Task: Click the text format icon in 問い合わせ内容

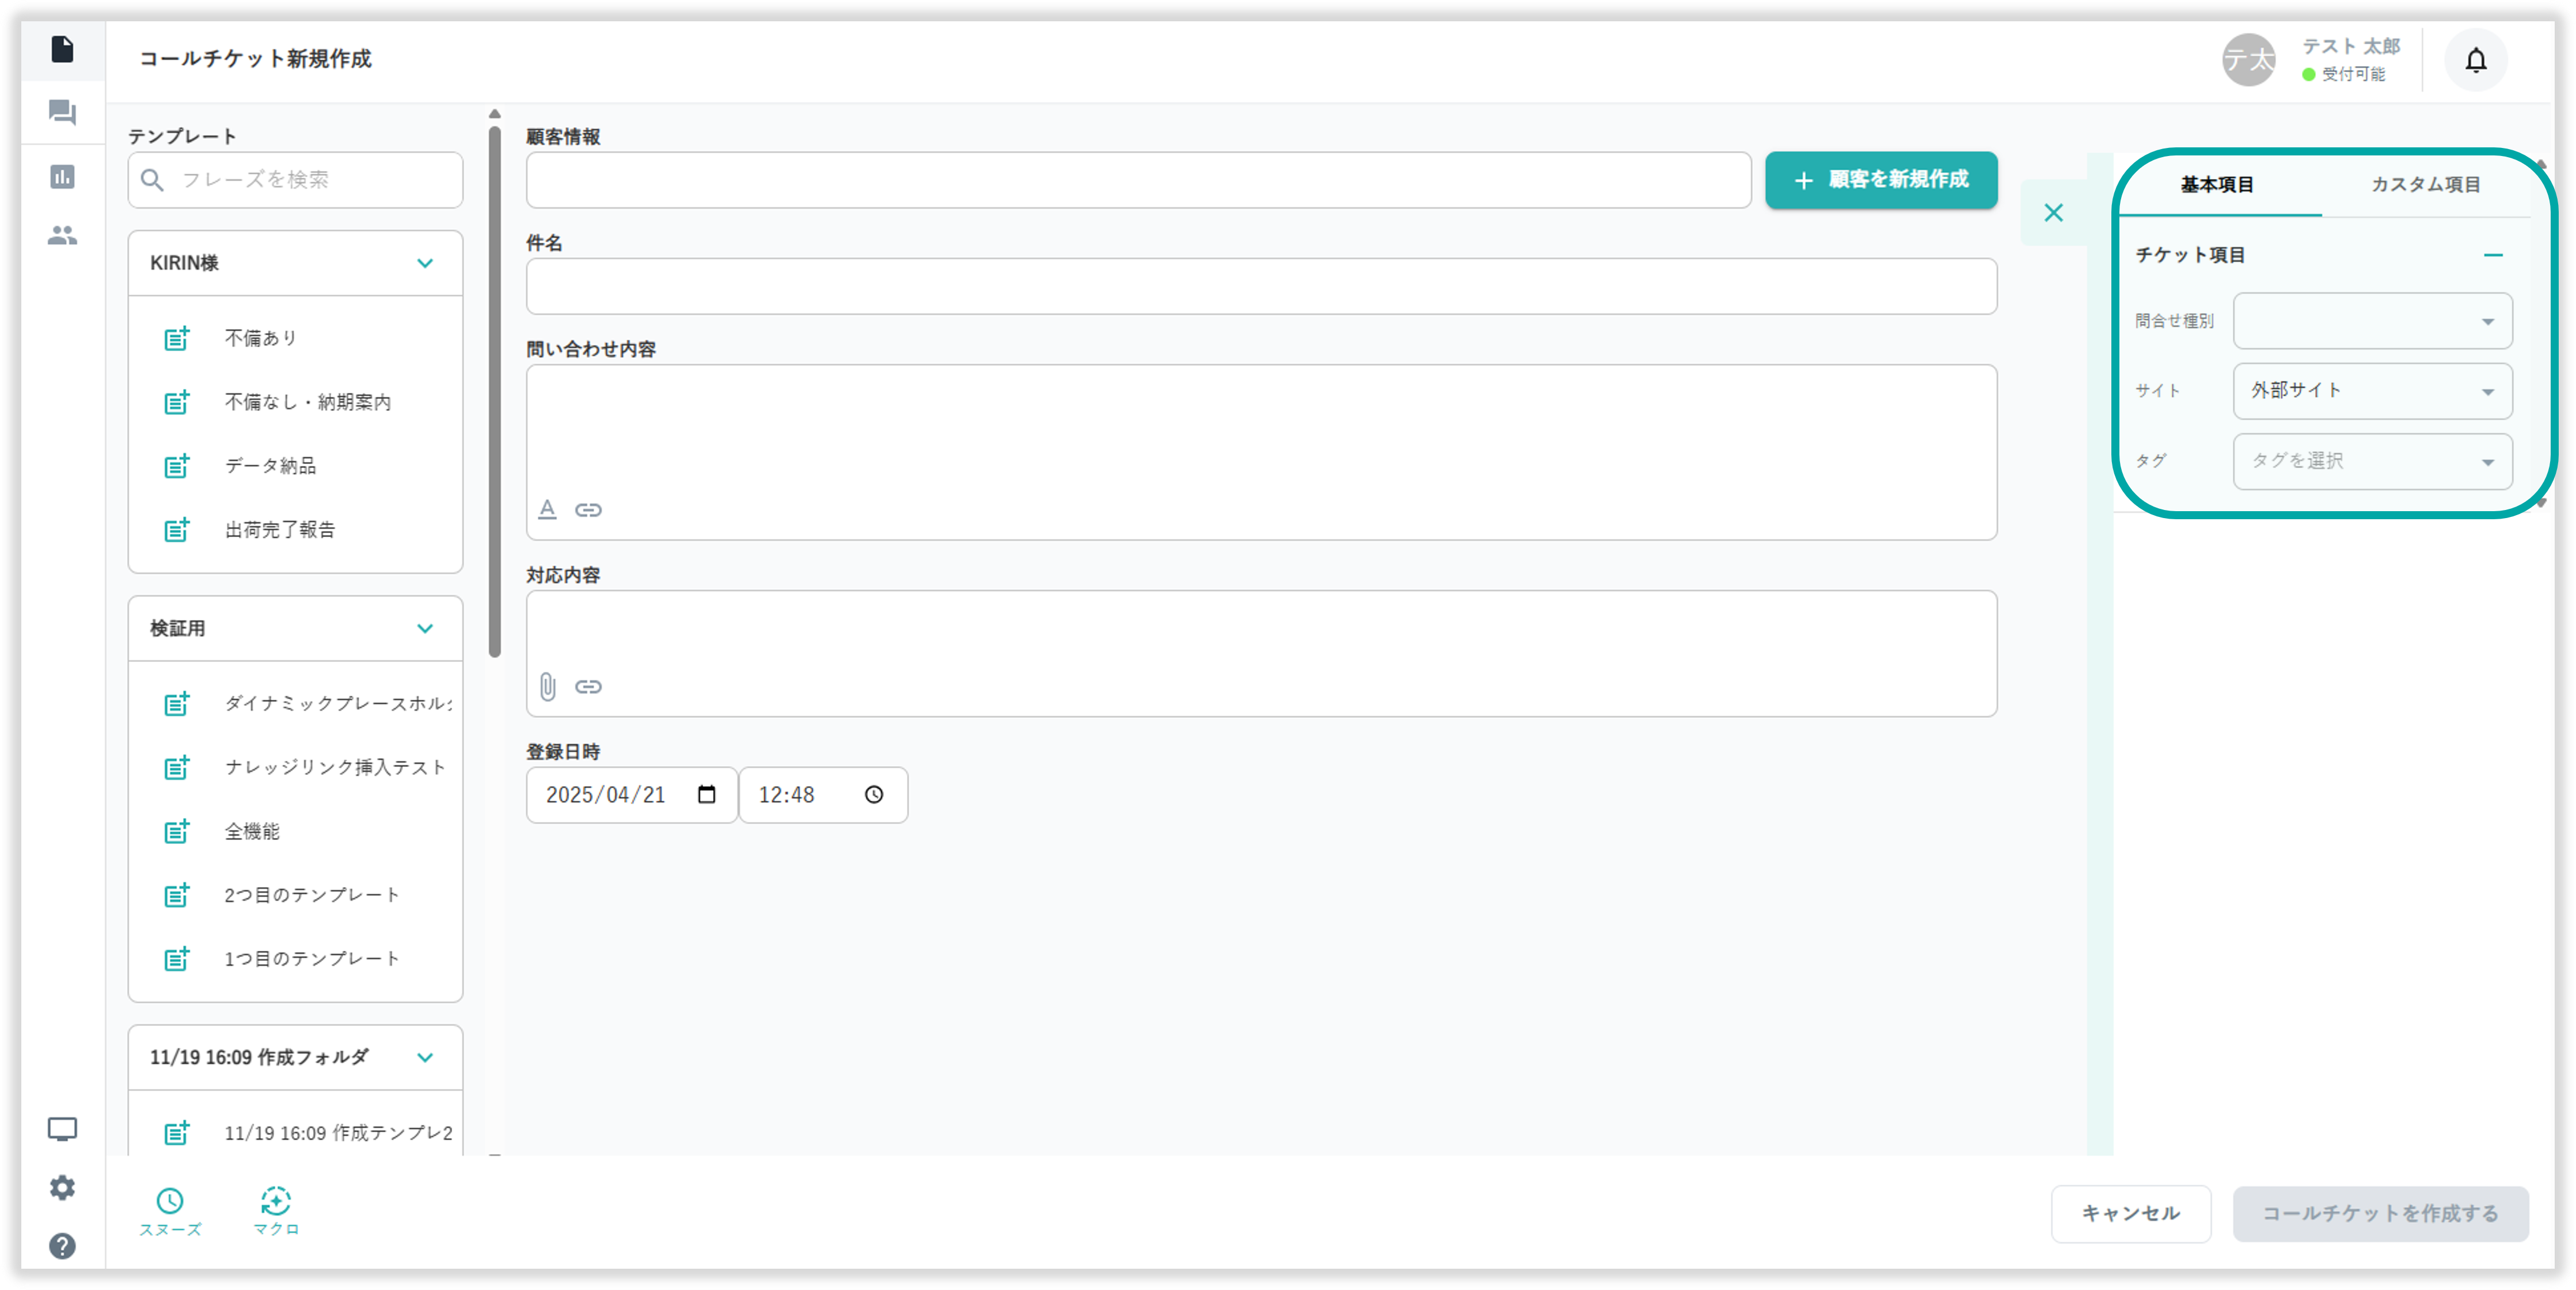Action: 547,509
